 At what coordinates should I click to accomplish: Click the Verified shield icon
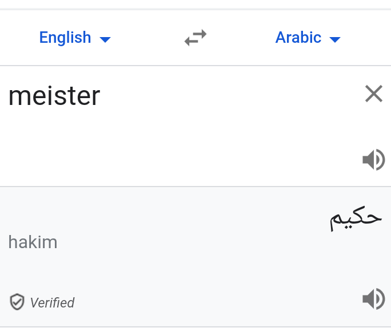pyautogui.click(x=17, y=302)
